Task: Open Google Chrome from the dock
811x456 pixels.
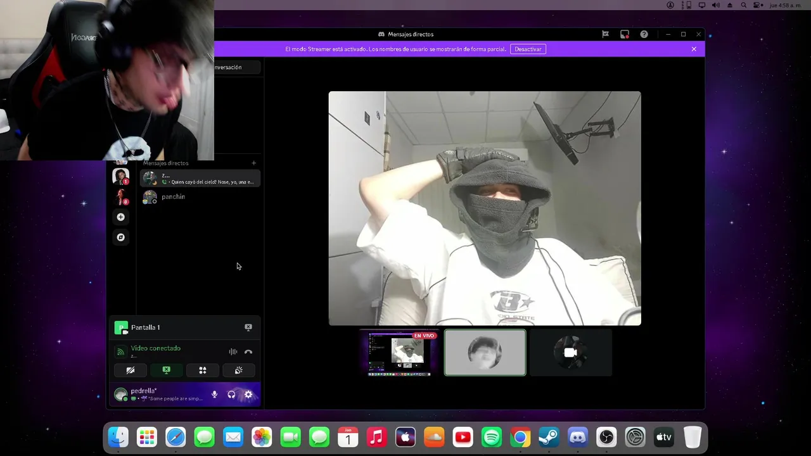Action: (x=520, y=437)
